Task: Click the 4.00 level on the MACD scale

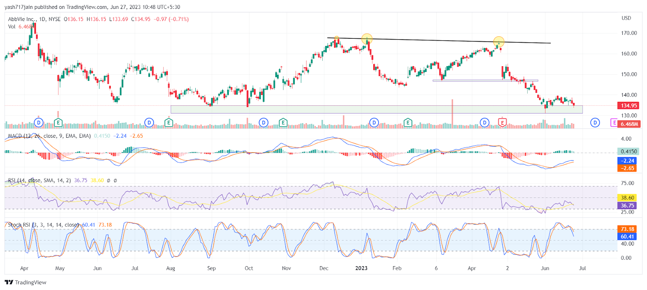Action: click(x=626, y=139)
